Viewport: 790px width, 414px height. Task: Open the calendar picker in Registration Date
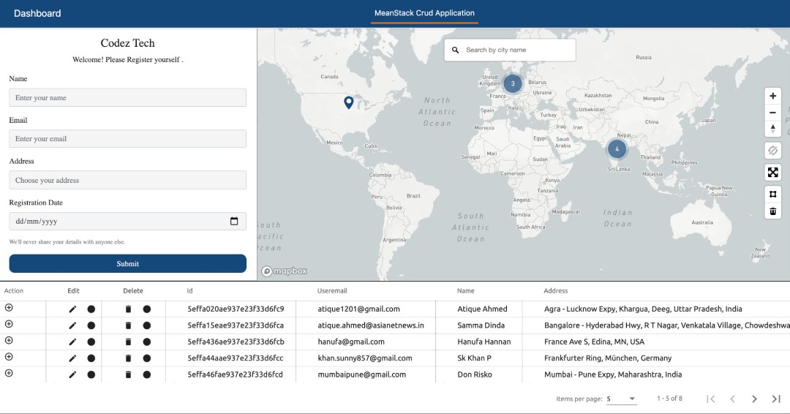tap(234, 221)
